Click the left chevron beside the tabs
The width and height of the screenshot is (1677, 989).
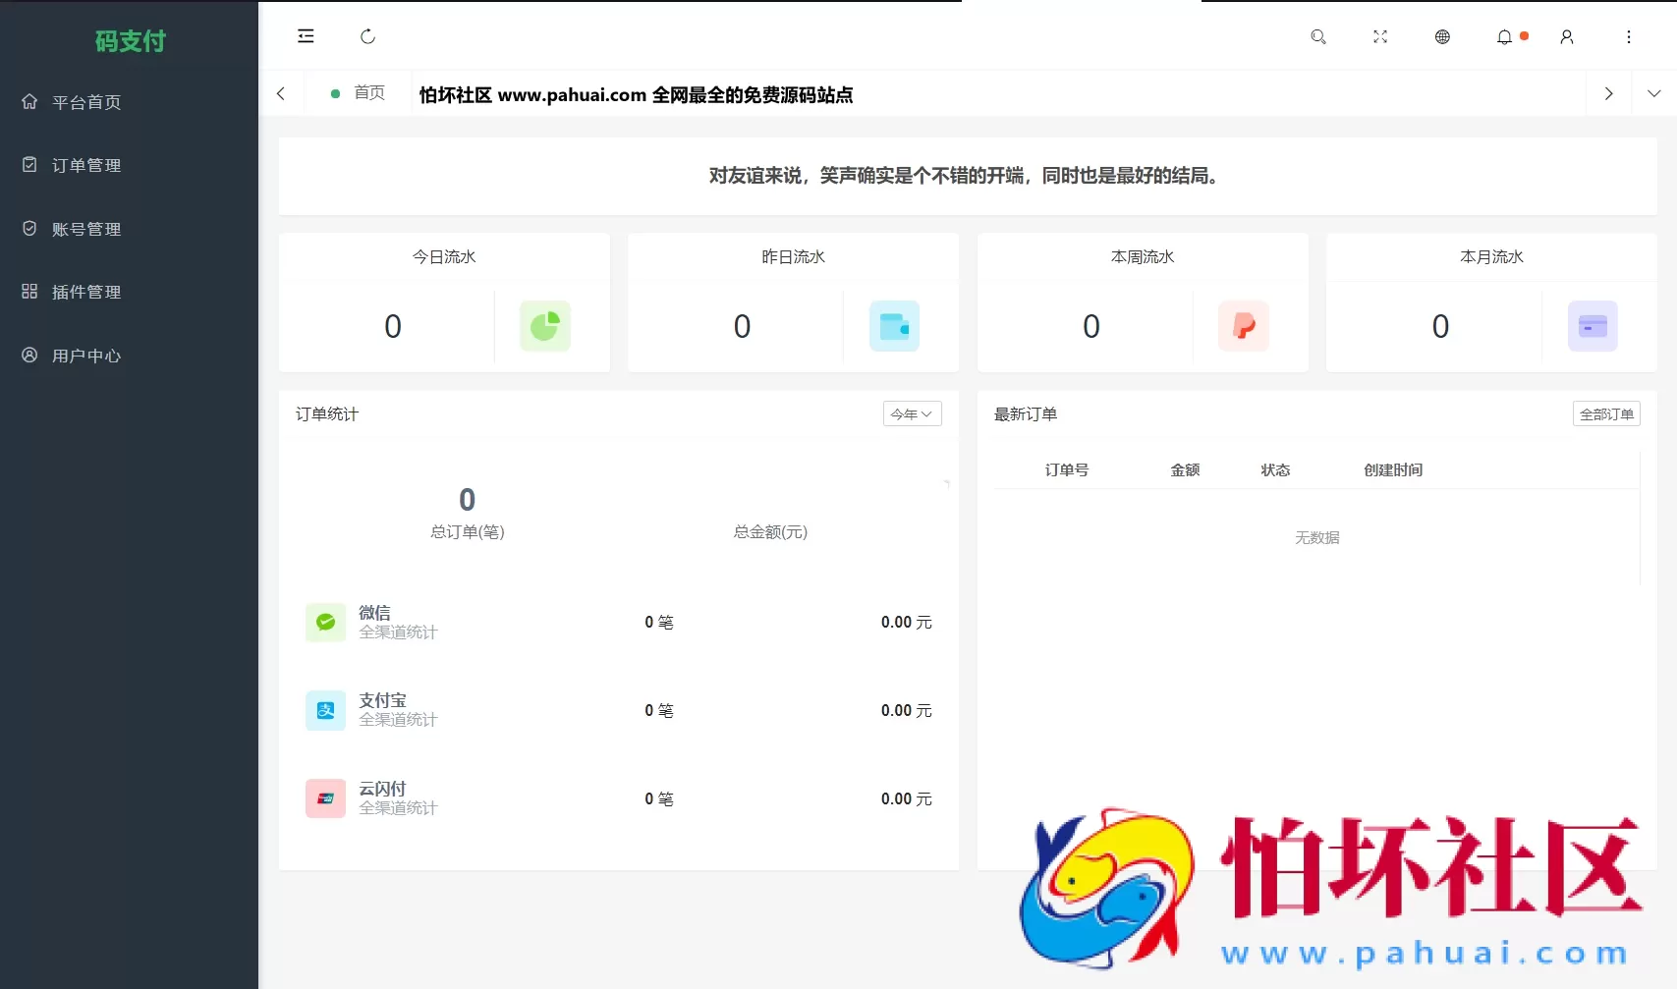tap(281, 92)
